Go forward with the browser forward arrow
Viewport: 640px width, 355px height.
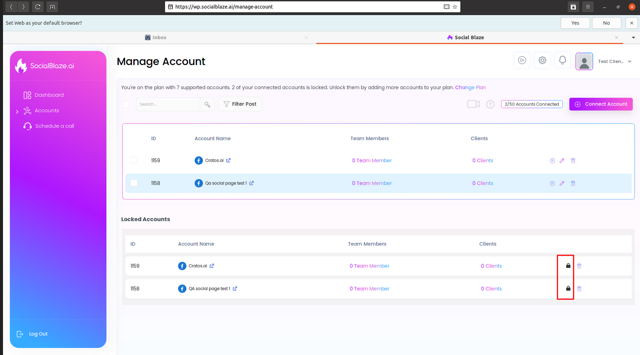pyautogui.click(x=23, y=7)
